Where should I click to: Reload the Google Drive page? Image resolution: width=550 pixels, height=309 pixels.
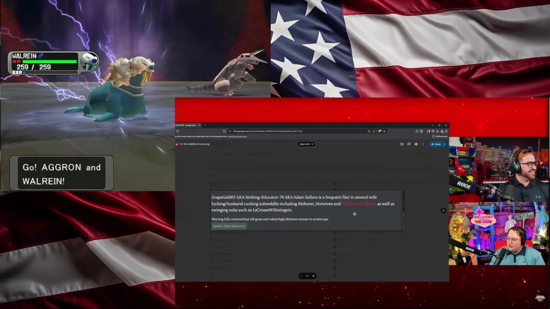177,131
